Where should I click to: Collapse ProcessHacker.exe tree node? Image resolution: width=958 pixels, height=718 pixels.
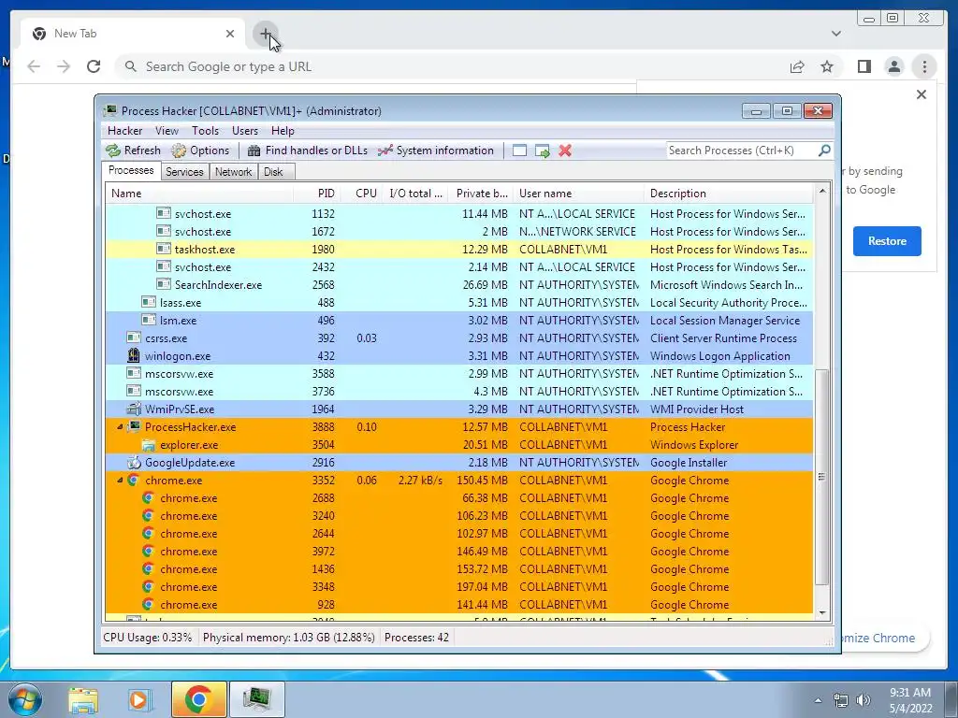tap(120, 426)
